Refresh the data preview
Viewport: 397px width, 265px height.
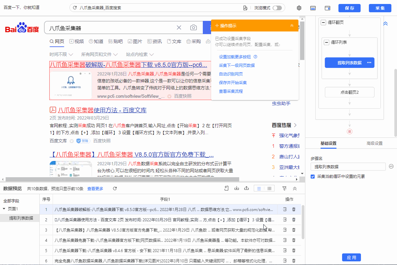click(115, 188)
